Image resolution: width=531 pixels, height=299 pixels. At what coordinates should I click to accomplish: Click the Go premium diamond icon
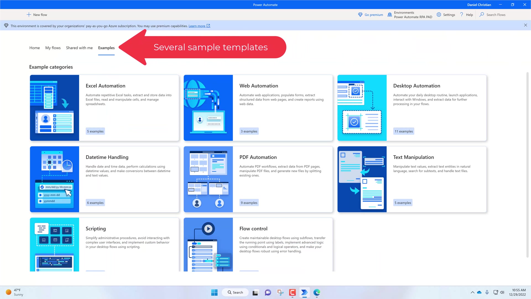click(360, 15)
